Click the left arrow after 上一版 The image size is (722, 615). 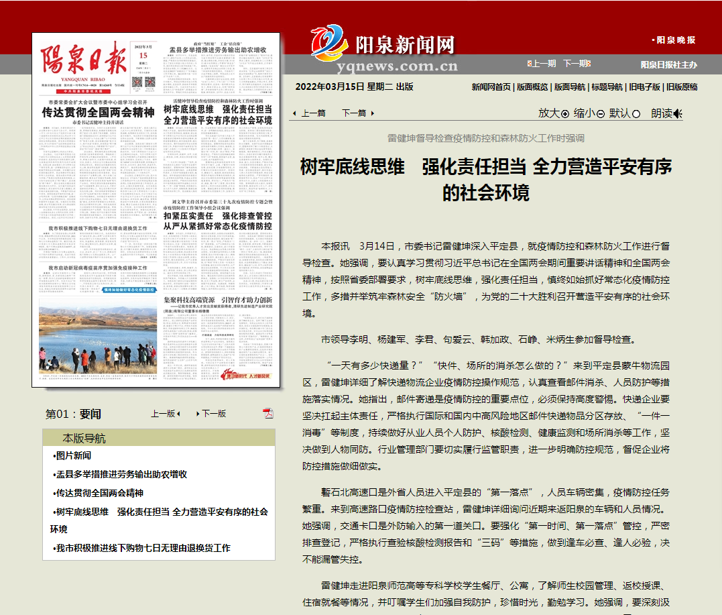pyautogui.click(x=178, y=414)
